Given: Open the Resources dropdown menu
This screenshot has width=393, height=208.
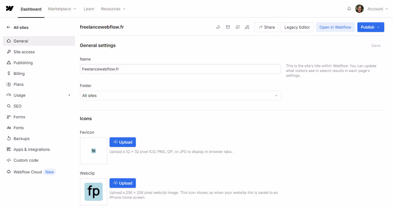Looking at the screenshot, I should click(113, 9).
